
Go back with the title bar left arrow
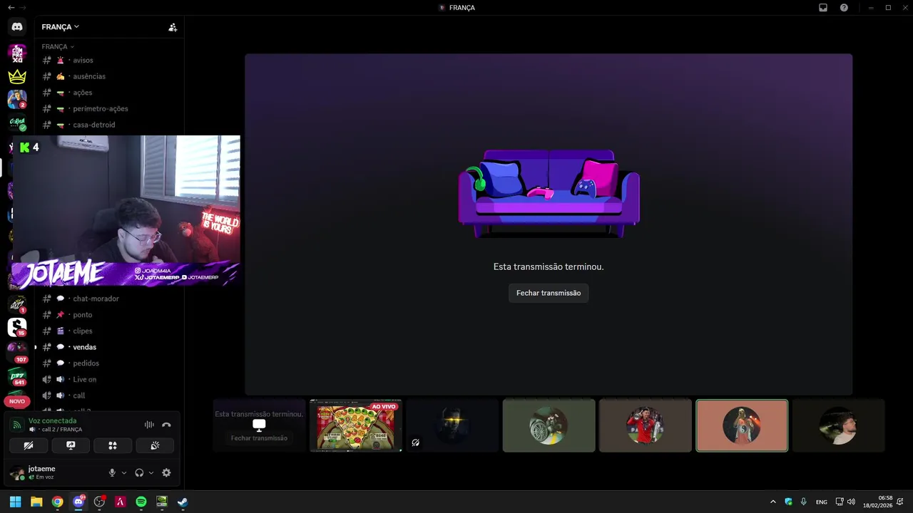pos(11,7)
